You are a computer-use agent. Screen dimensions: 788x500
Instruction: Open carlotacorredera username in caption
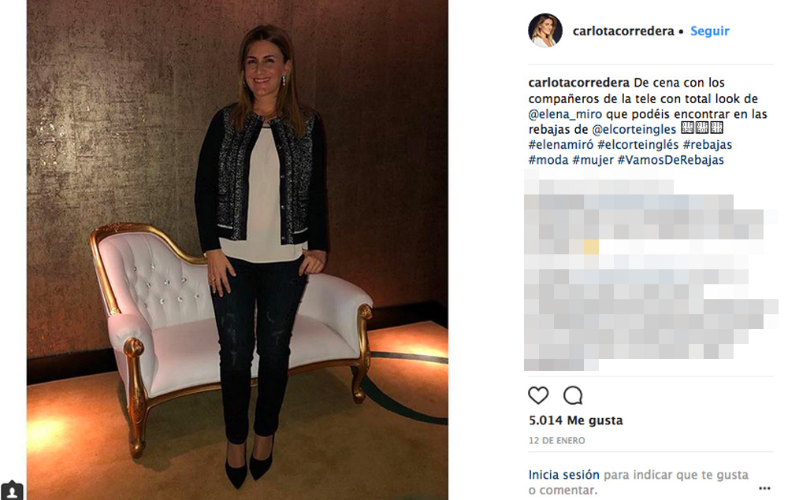click(579, 83)
